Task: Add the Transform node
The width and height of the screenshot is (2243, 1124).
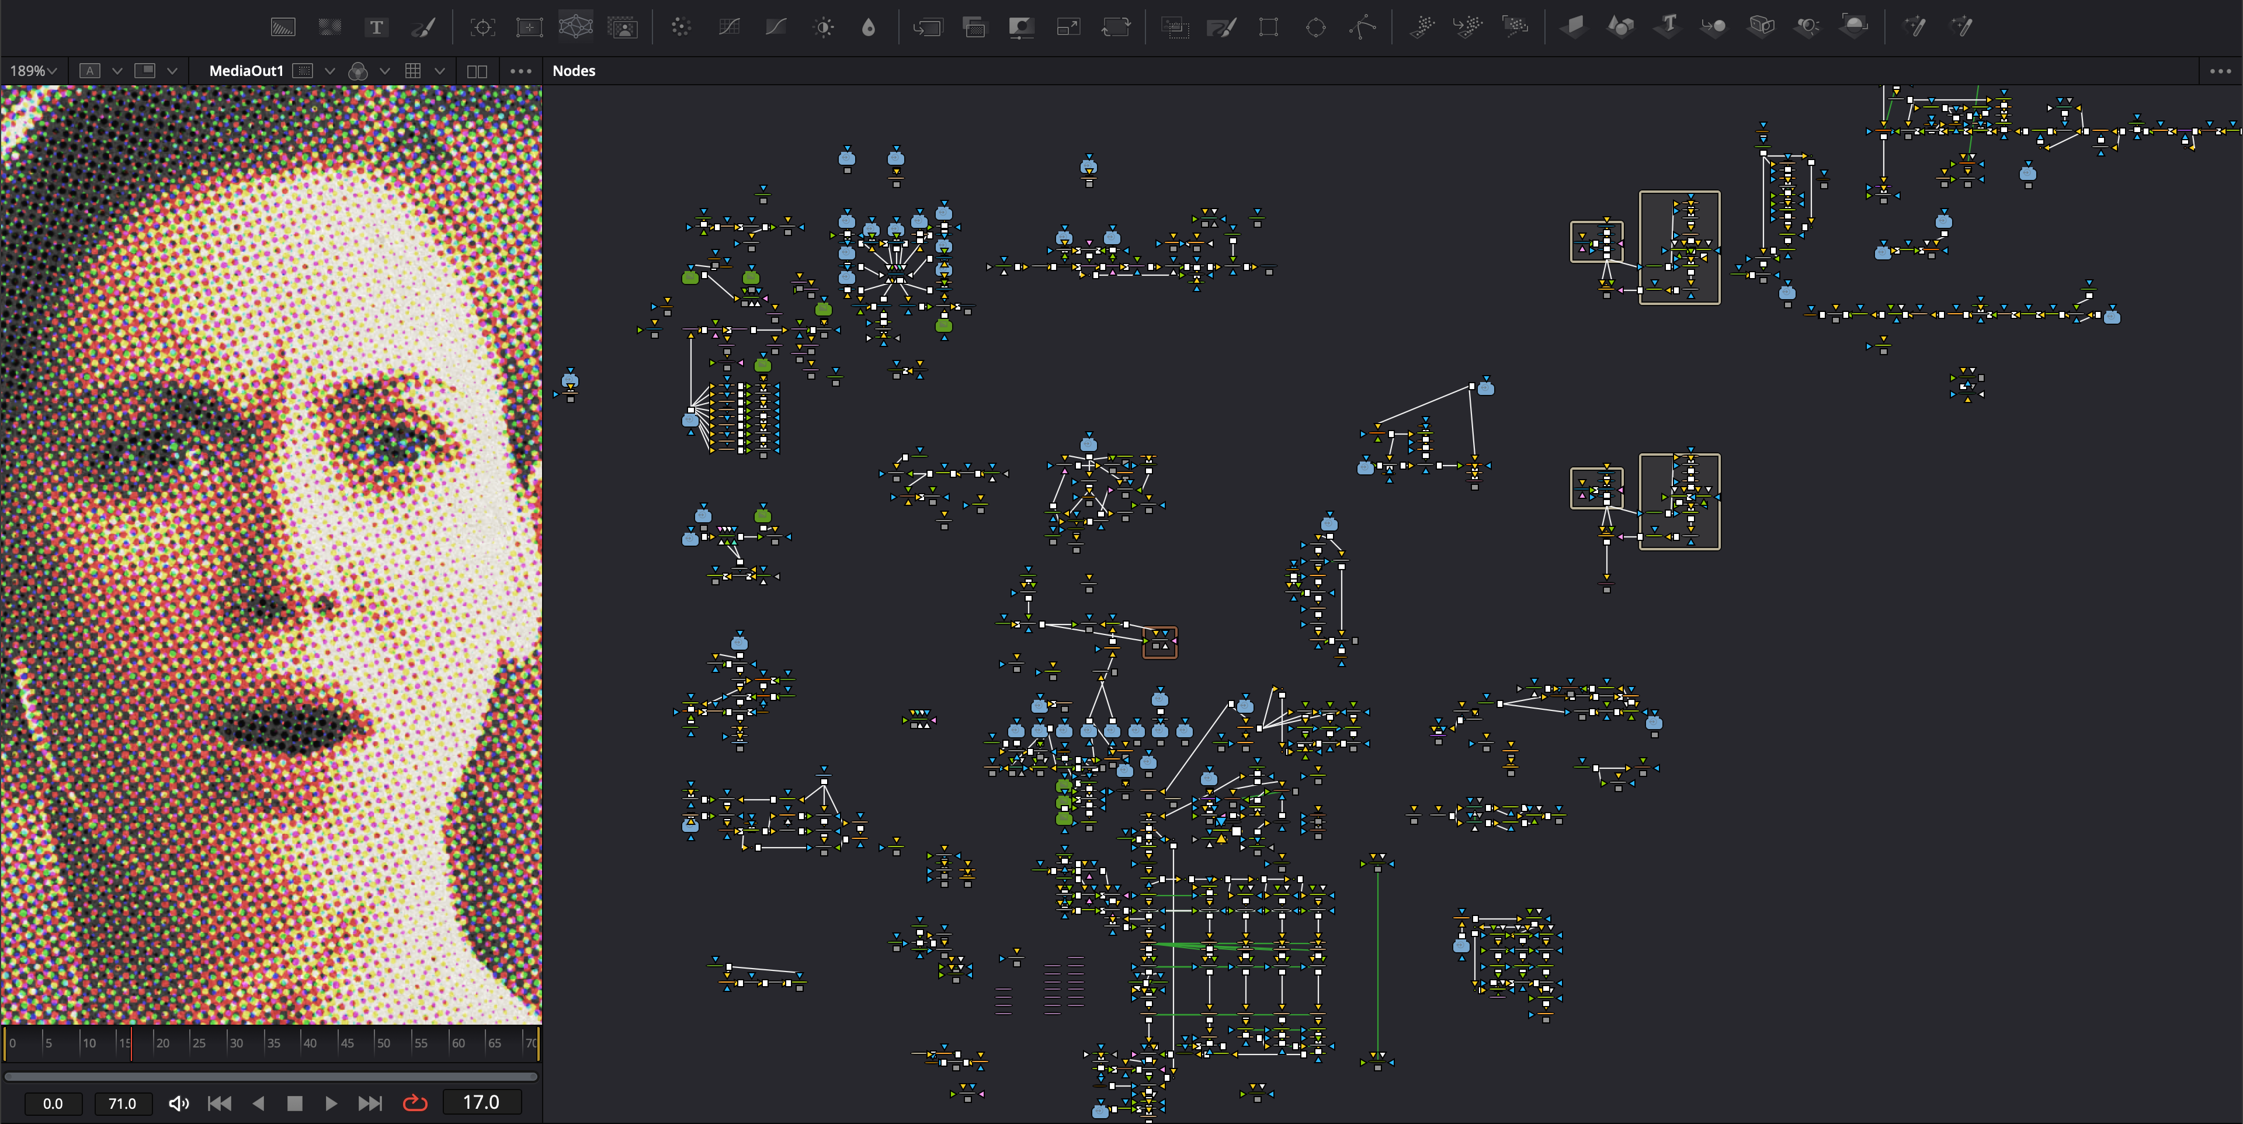Action: point(1116,27)
